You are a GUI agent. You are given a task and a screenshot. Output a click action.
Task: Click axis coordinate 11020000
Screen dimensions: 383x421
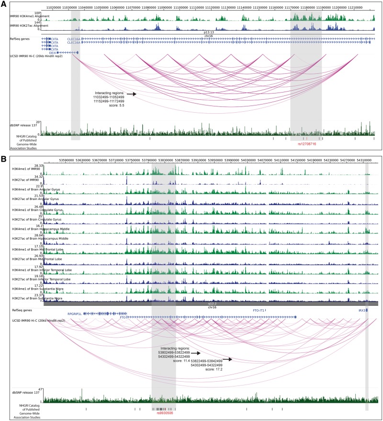[x=54, y=8]
